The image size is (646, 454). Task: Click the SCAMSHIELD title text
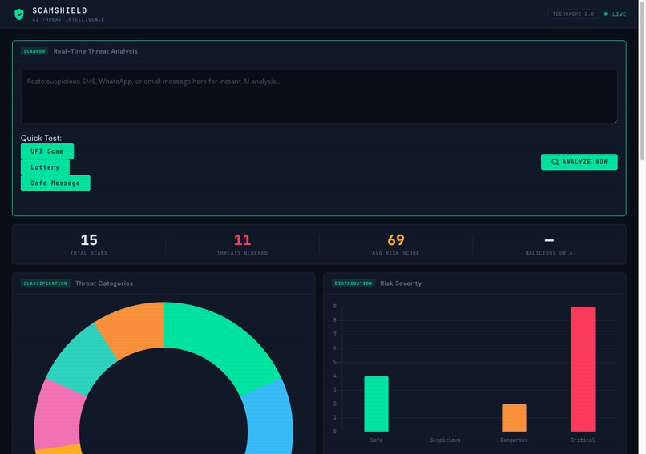tap(60, 10)
